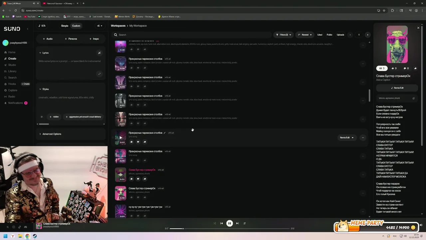Viewport: 426px width, 240px height.
Task: Go to the previous page of songs
Action: tap(350, 35)
